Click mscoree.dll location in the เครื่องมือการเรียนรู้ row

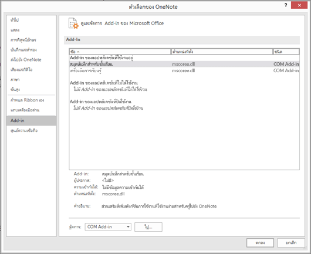(184, 70)
